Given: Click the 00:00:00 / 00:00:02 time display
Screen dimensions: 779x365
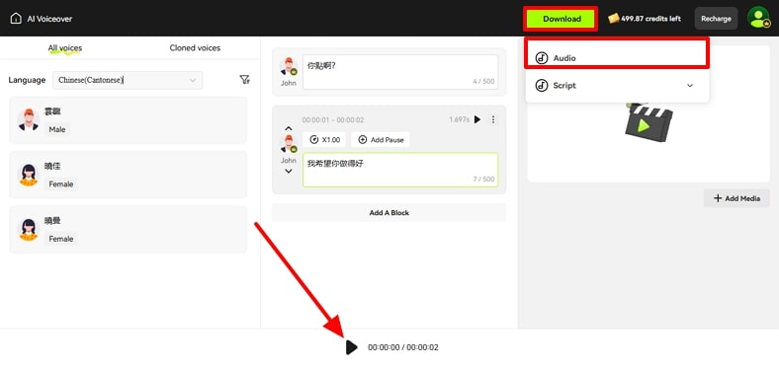Looking at the screenshot, I should 403,347.
